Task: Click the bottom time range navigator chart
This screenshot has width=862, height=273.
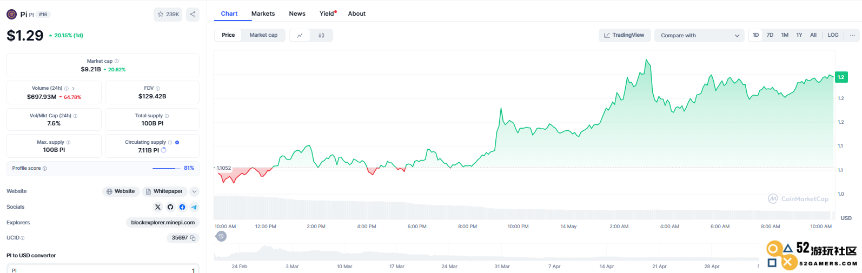Action: (x=487, y=253)
